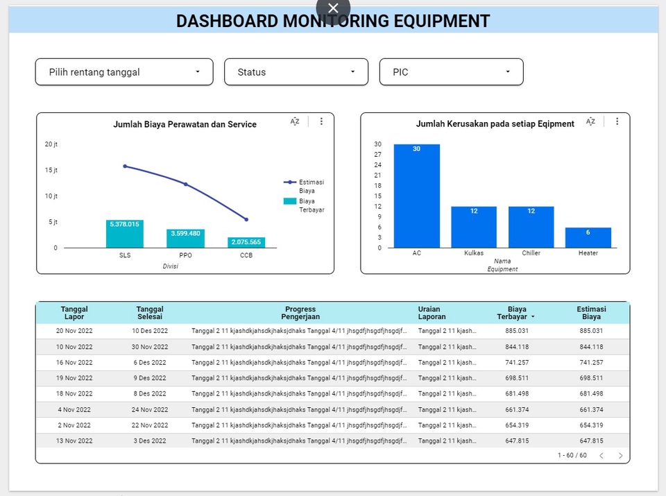Sort table by Uraian Laporan column header
Image resolution: width=666 pixels, height=496 pixels.
[432, 313]
